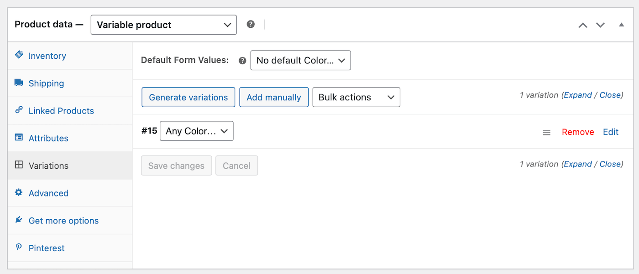Click the Variations grid icon
The width and height of the screenshot is (639, 274).
tap(19, 165)
